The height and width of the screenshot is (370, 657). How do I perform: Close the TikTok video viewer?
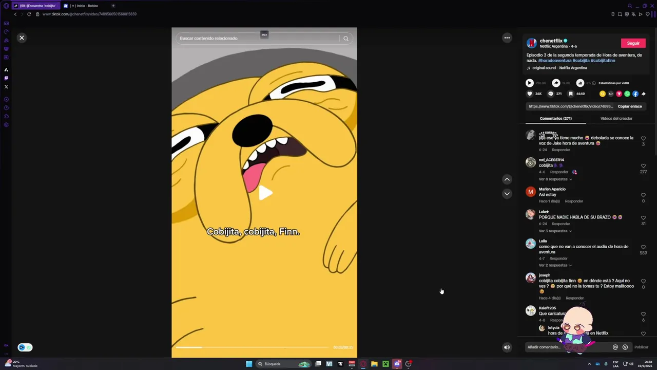22,38
